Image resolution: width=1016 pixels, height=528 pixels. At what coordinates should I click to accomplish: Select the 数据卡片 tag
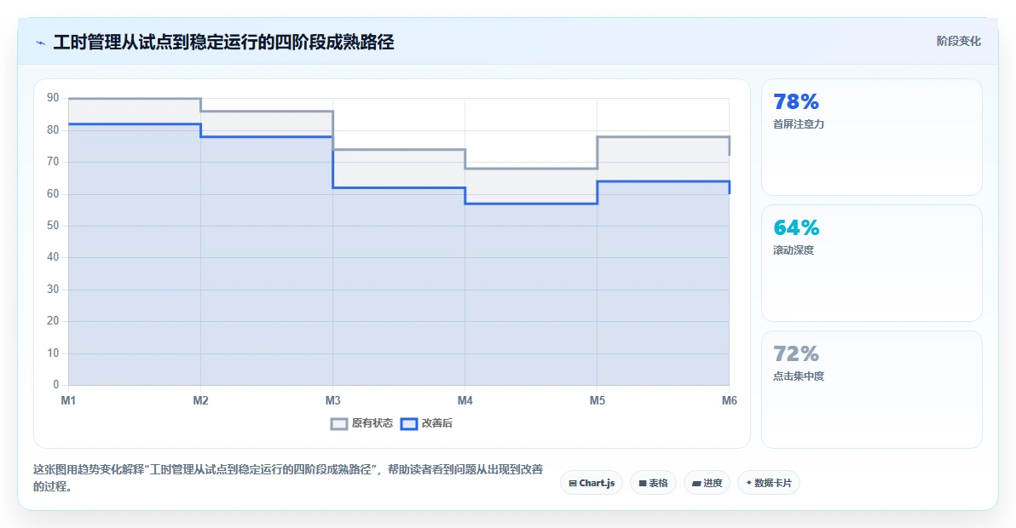pyautogui.click(x=769, y=483)
